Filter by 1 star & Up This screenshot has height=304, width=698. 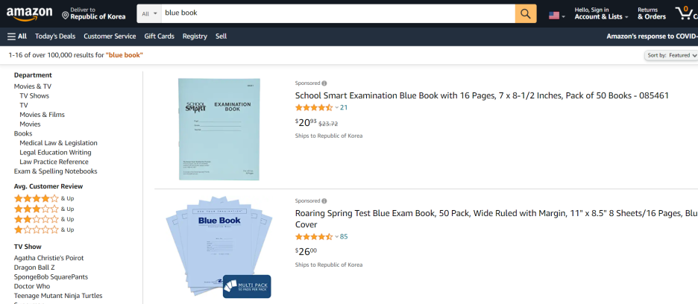[44, 229]
